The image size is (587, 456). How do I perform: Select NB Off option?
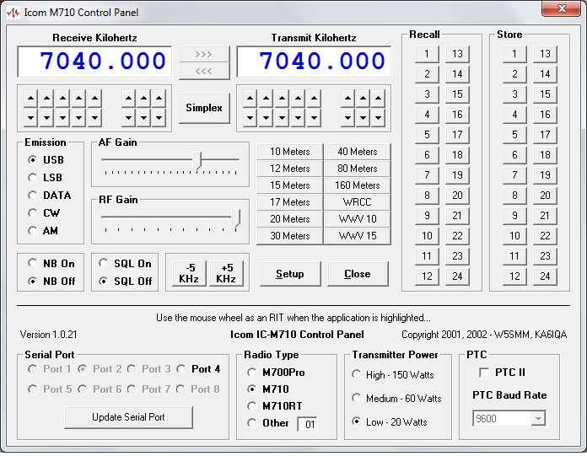[51, 282]
